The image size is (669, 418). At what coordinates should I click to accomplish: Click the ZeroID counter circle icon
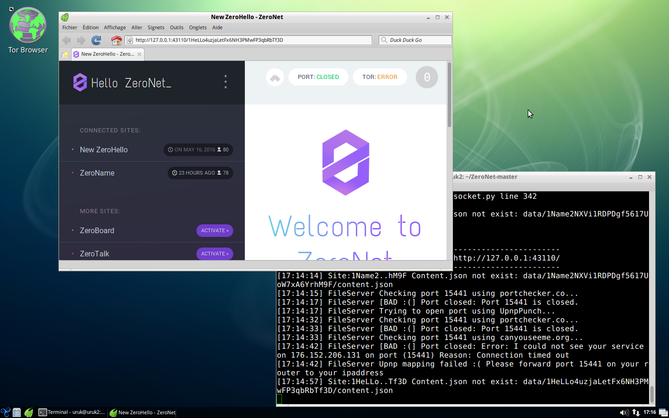point(426,77)
